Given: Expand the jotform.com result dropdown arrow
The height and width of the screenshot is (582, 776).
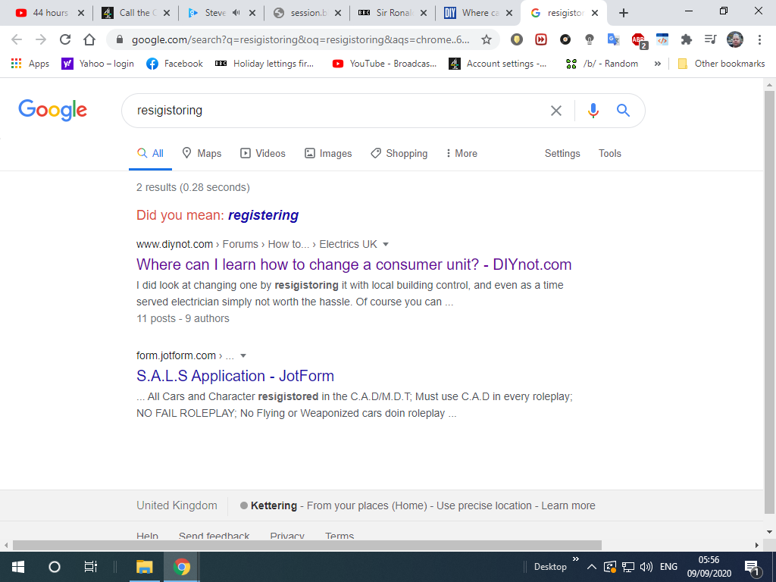Looking at the screenshot, I should [x=242, y=355].
